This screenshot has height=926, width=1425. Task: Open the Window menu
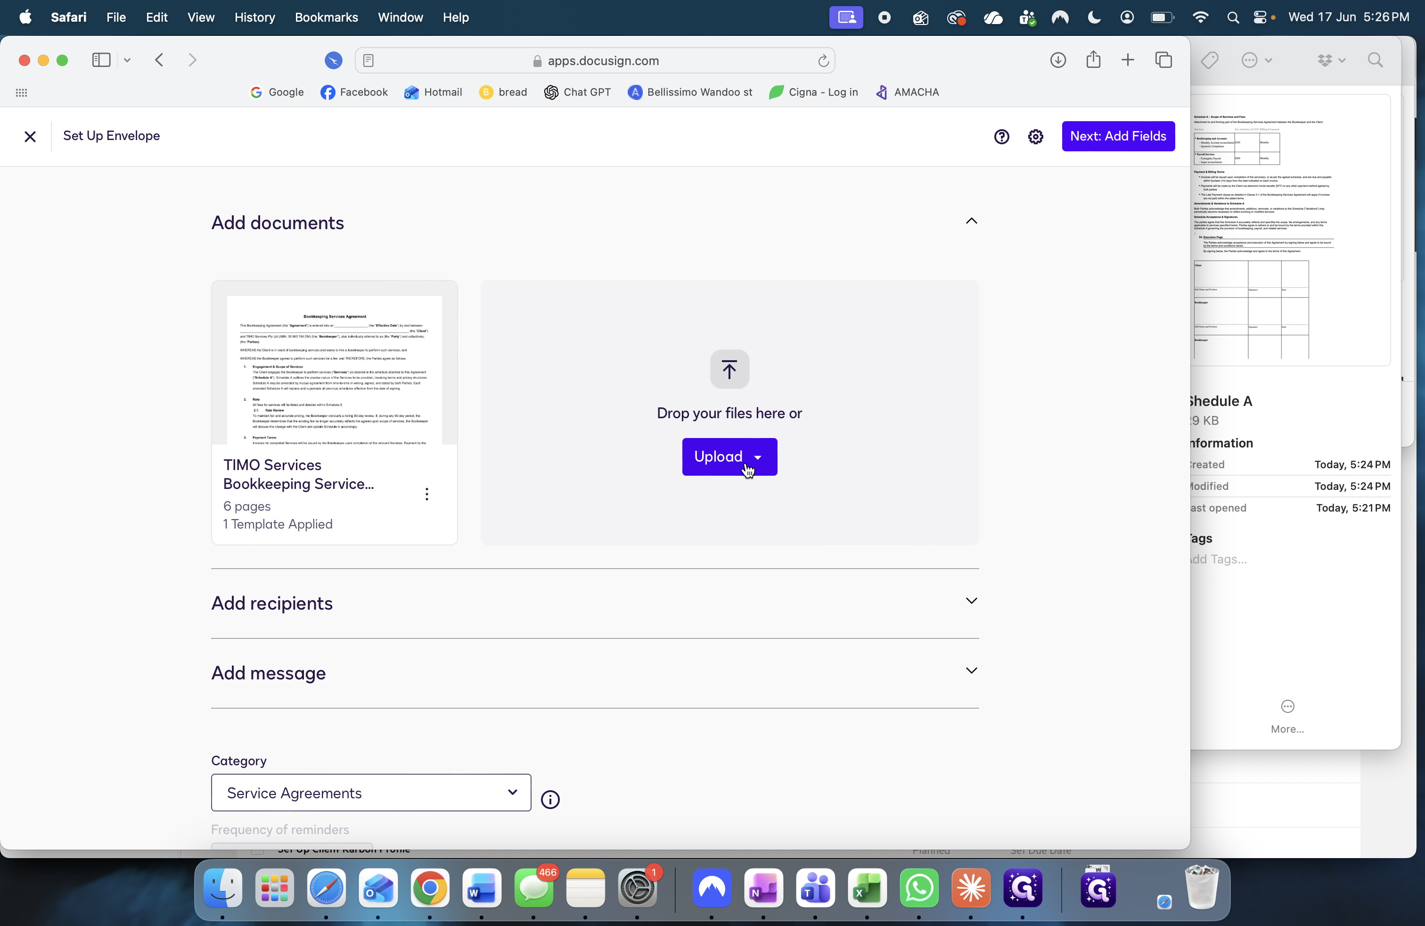point(401,17)
